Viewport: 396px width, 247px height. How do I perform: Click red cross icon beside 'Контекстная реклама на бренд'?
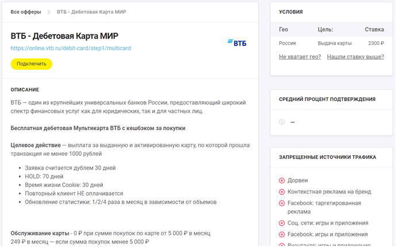282,192
